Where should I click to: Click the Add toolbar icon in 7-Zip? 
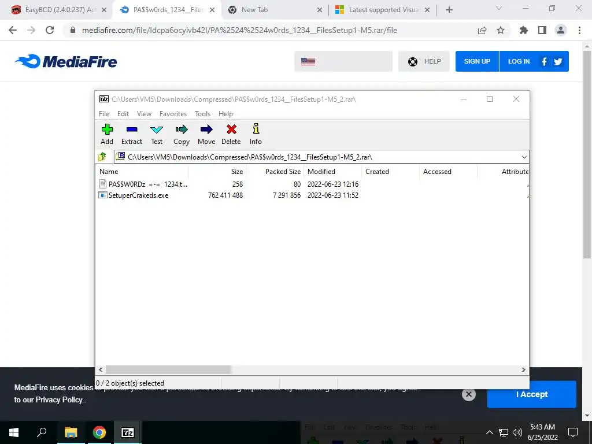click(x=107, y=134)
